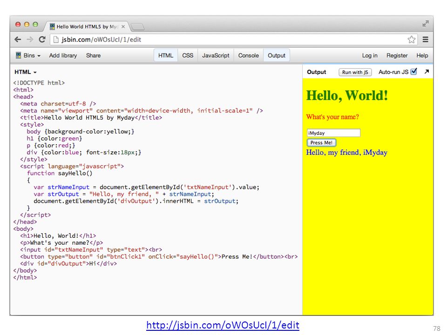Open the jsbin.com/oWOsUcI/1/edit hyperlink below
Viewport: 447px width, 335px height.
click(223, 325)
